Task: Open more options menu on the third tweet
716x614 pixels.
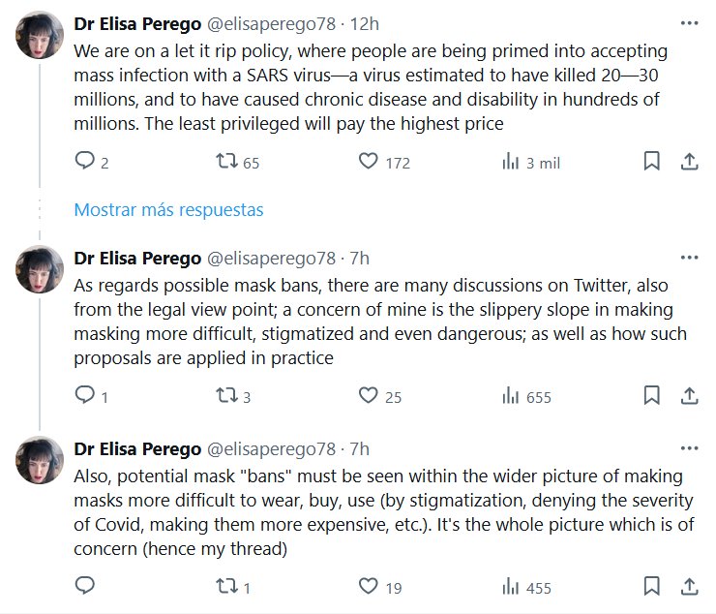Action: 689,447
